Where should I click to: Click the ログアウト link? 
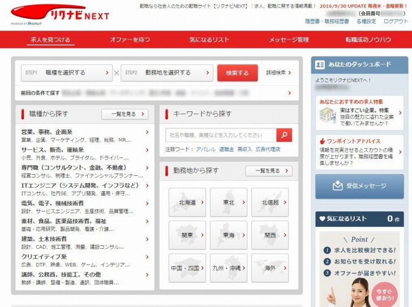[396, 21]
